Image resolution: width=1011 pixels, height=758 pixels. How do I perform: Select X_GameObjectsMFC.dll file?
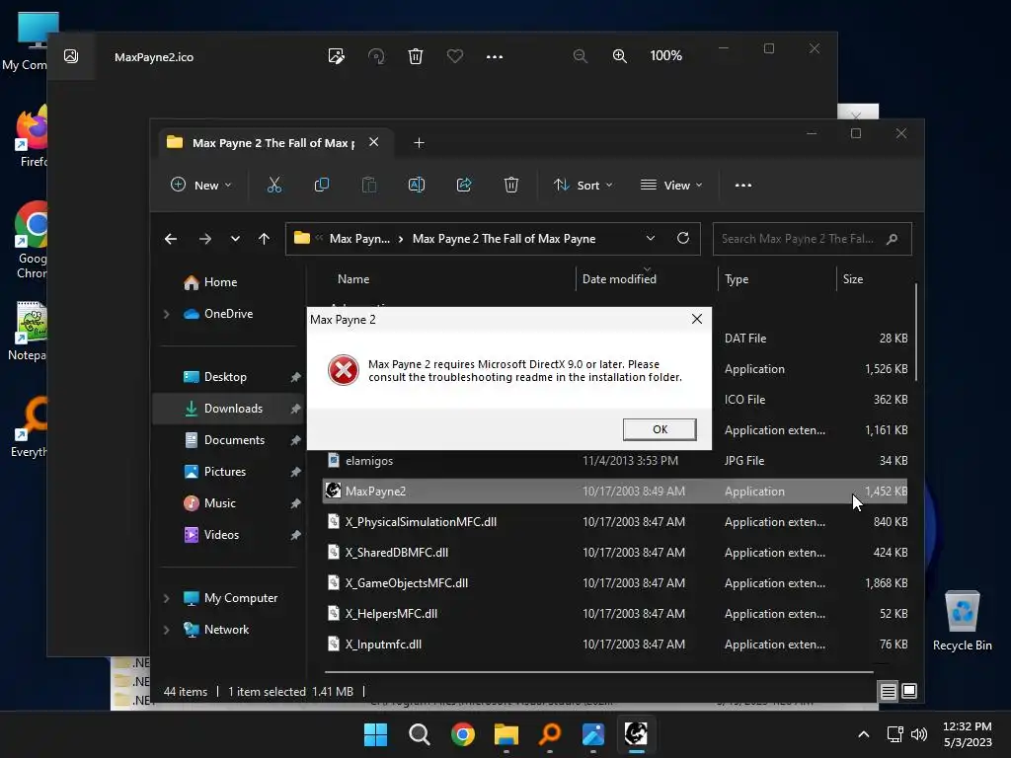tap(614, 583)
